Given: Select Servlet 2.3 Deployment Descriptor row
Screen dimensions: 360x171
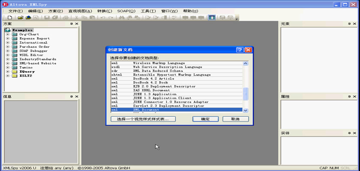Looking at the screenshot, I should [177, 106].
